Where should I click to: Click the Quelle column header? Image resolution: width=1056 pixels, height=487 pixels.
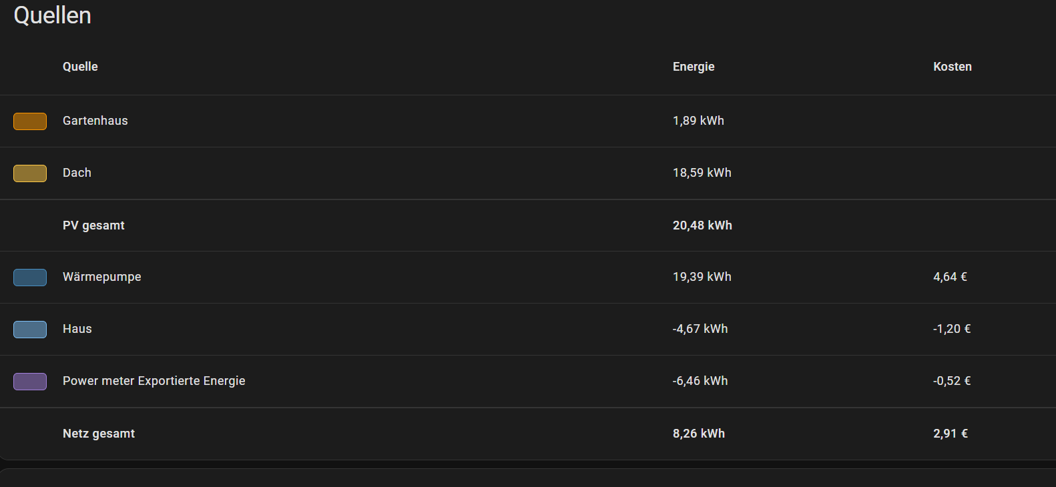80,67
